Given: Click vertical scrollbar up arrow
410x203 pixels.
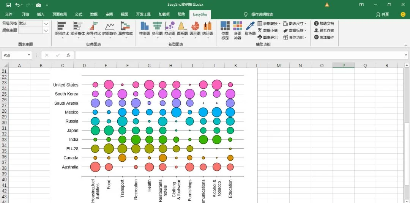Looking at the screenshot, I should (407, 65).
